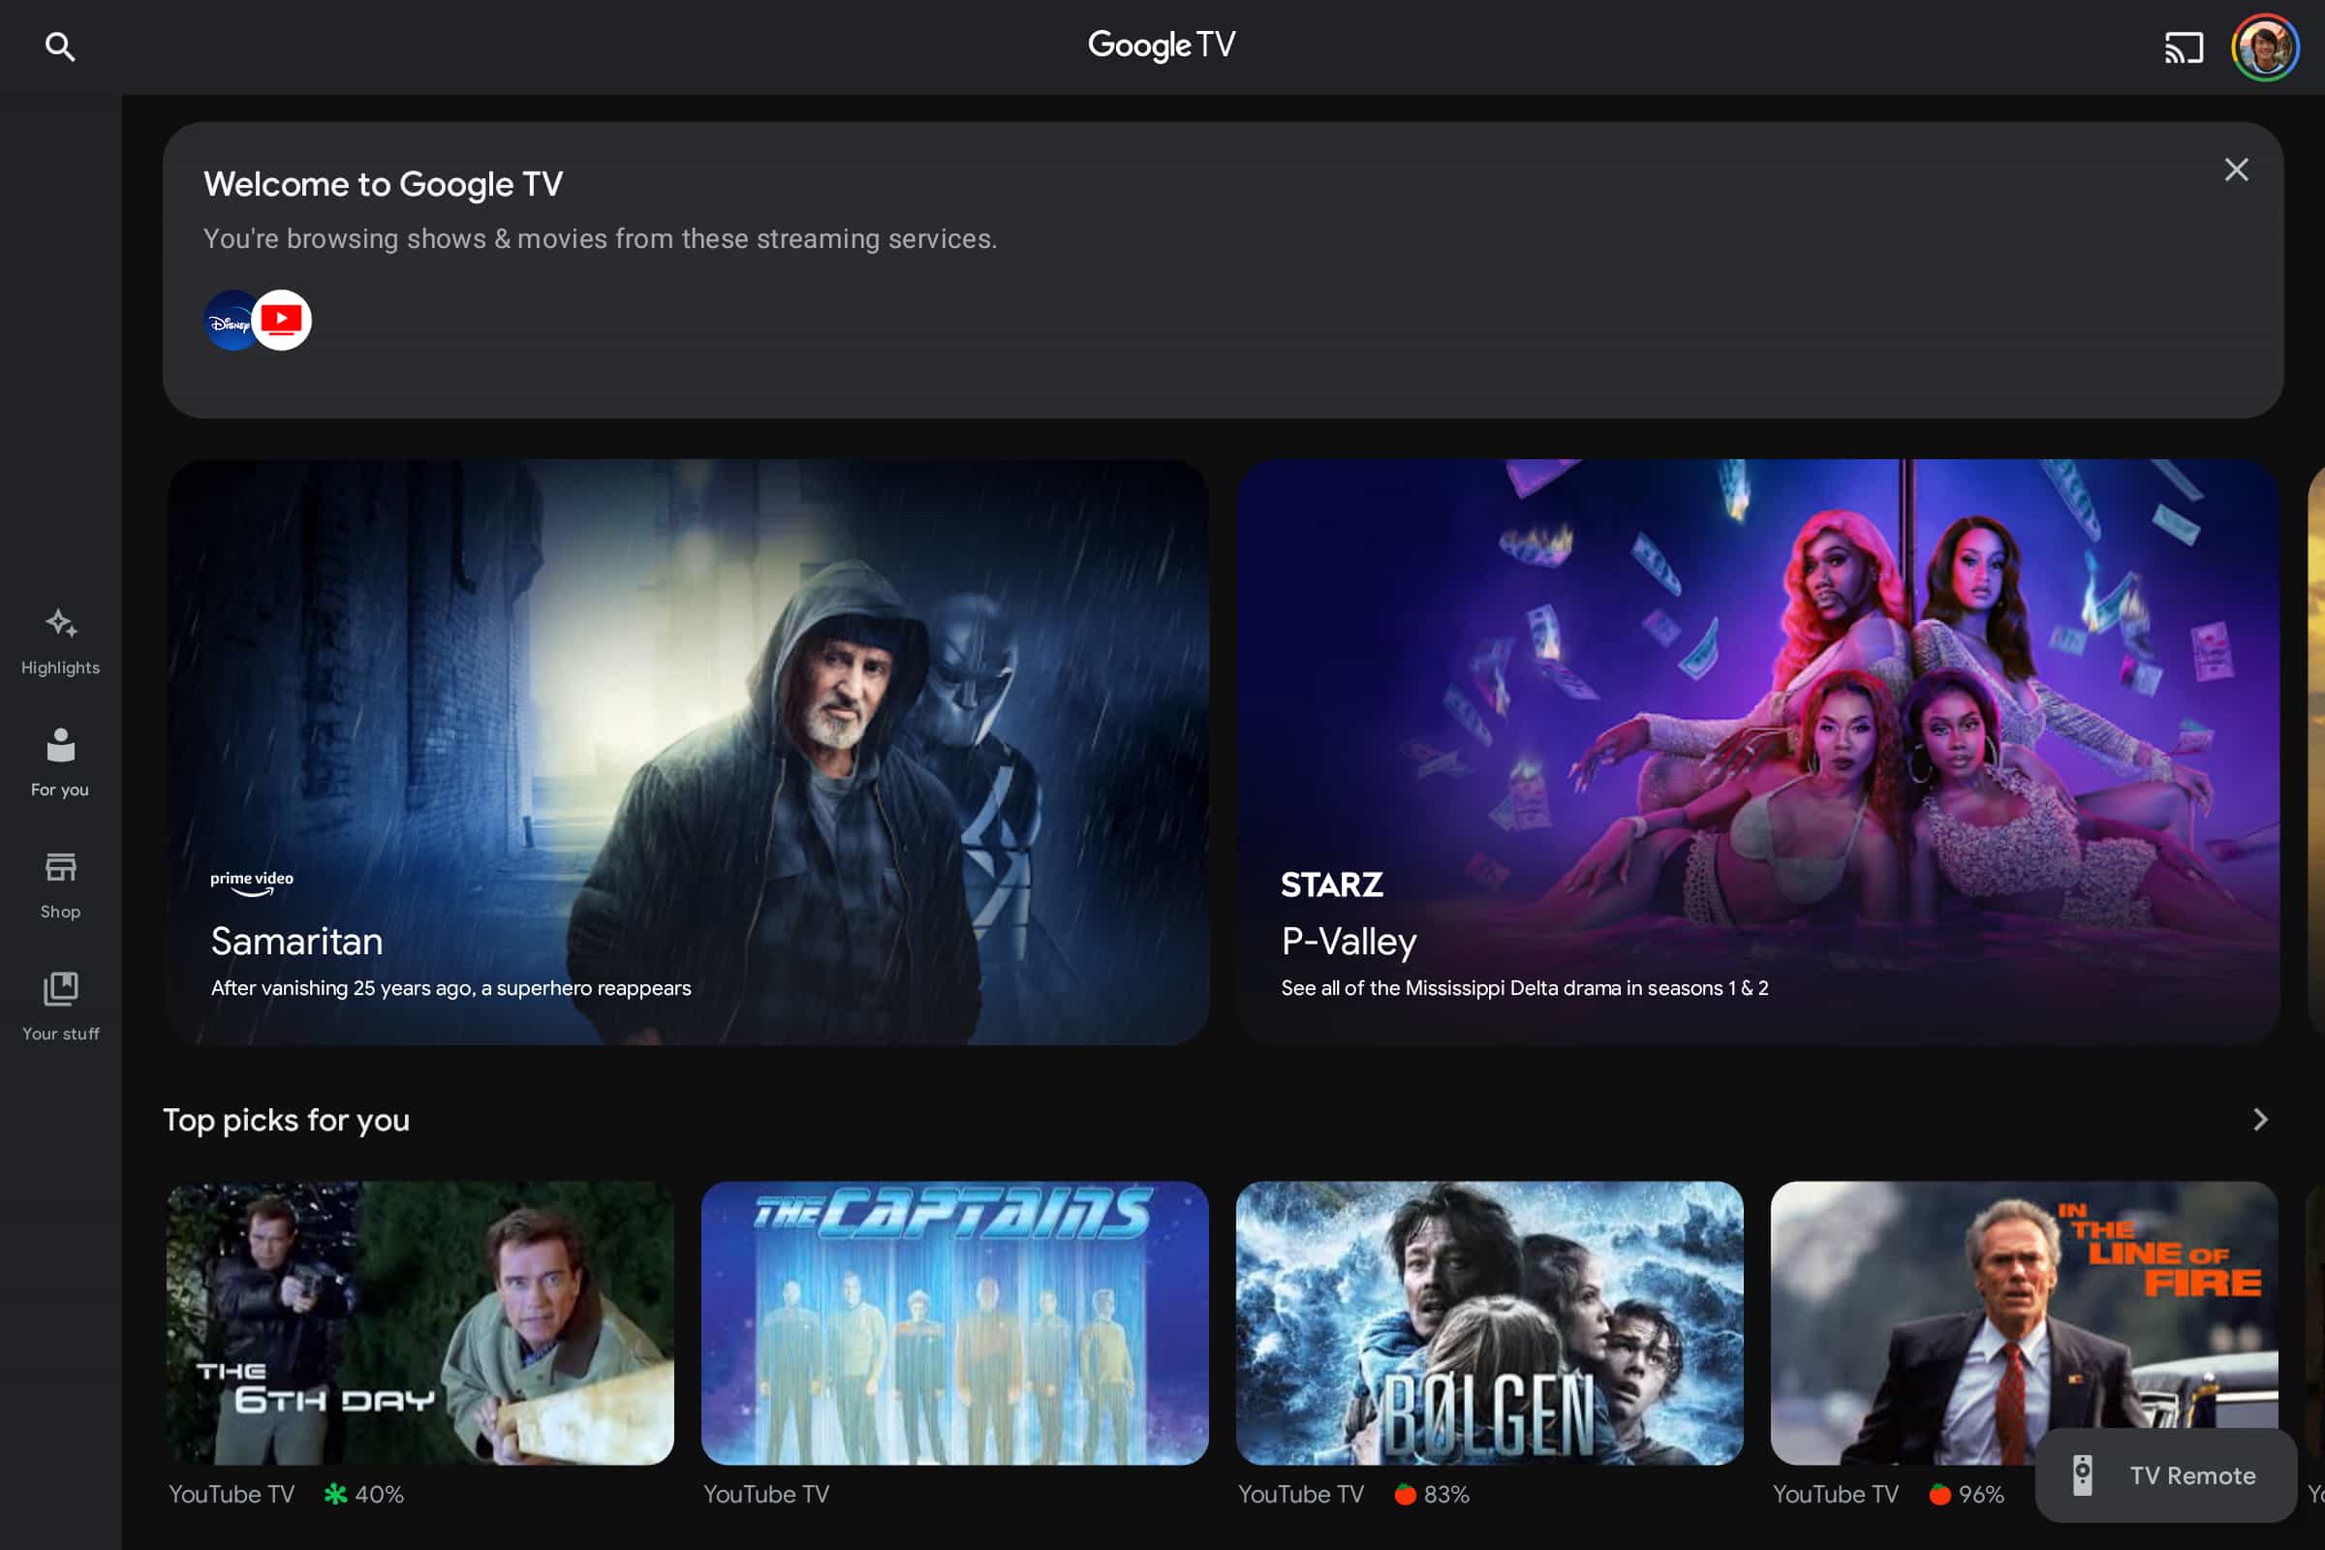The width and height of the screenshot is (2325, 1550).
Task: Open the search icon
Action: tap(59, 46)
